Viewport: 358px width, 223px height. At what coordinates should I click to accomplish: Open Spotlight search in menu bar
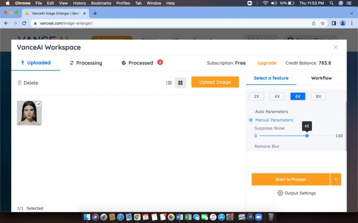331,3
